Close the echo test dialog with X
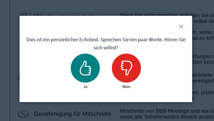Image resolution: width=214 pixels, height=121 pixels. point(181,26)
